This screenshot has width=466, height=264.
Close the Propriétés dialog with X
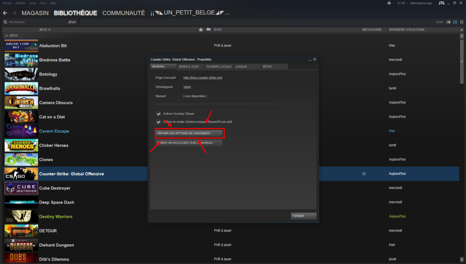tap(315, 59)
